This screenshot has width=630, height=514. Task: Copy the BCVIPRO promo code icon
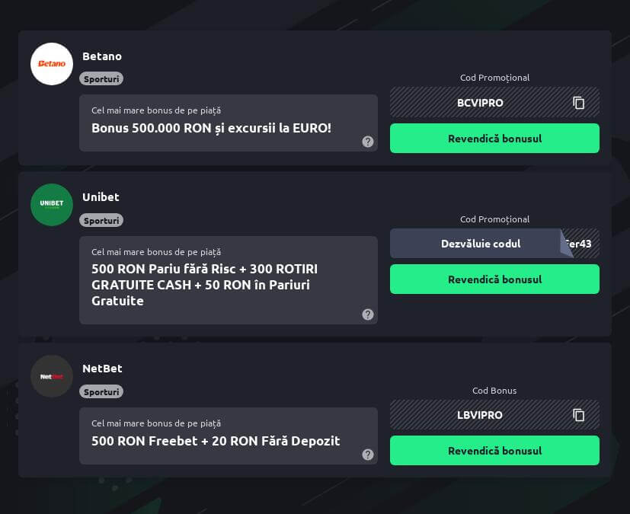coord(578,103)
